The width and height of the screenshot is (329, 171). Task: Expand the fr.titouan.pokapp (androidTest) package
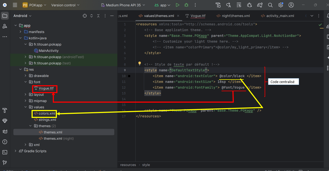point(26,57)
